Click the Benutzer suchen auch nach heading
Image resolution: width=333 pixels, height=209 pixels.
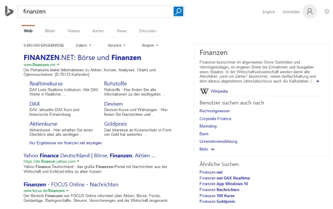pos(232,103)
